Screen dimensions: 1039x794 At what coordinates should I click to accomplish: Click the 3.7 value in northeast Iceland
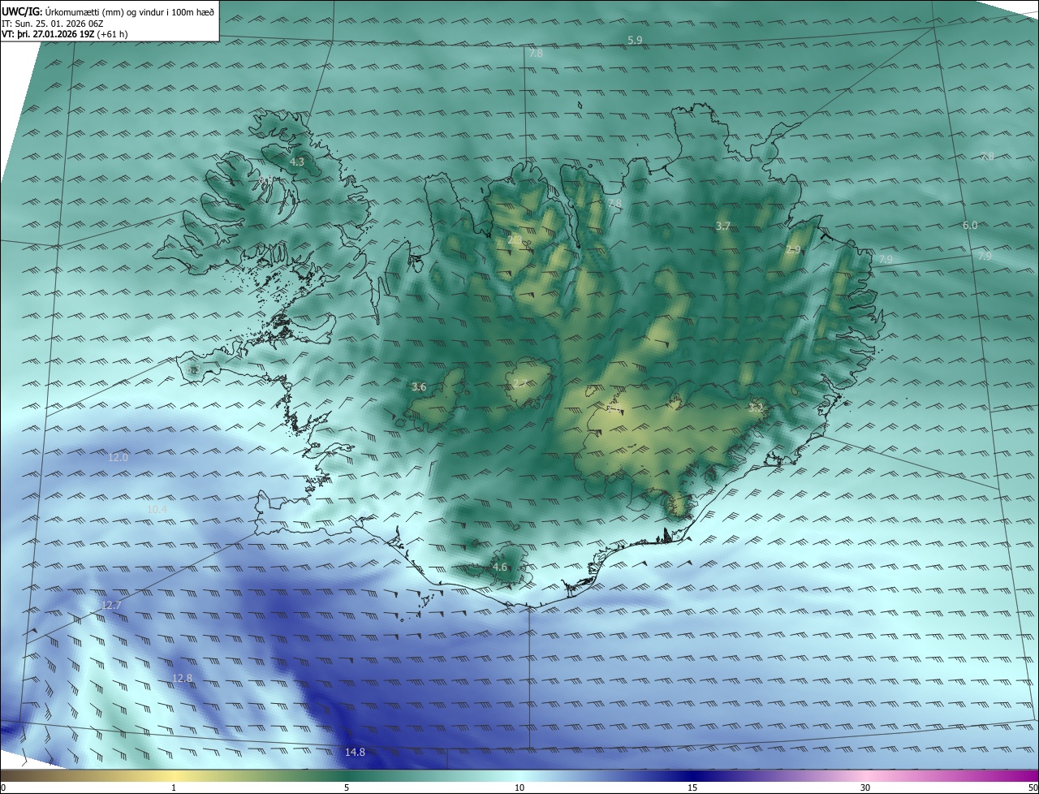click(723, 226)
